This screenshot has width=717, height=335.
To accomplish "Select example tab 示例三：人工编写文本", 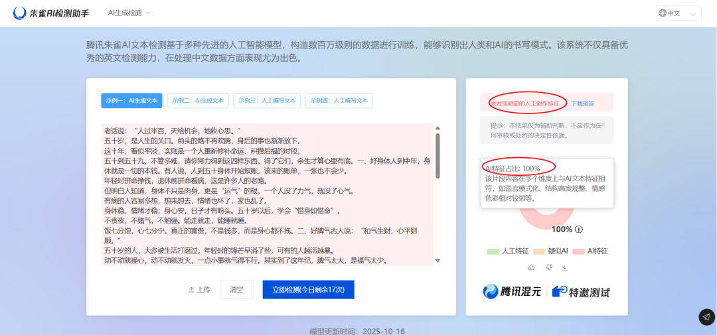I will pyautogui.click(x=267, y=101).
